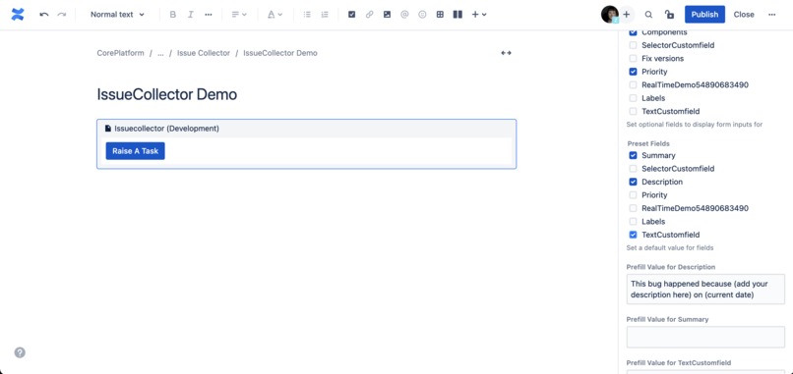Open the more actions menu beside Close
The image size is (793, 374).
pyautogui.click(x=771, y=15)
